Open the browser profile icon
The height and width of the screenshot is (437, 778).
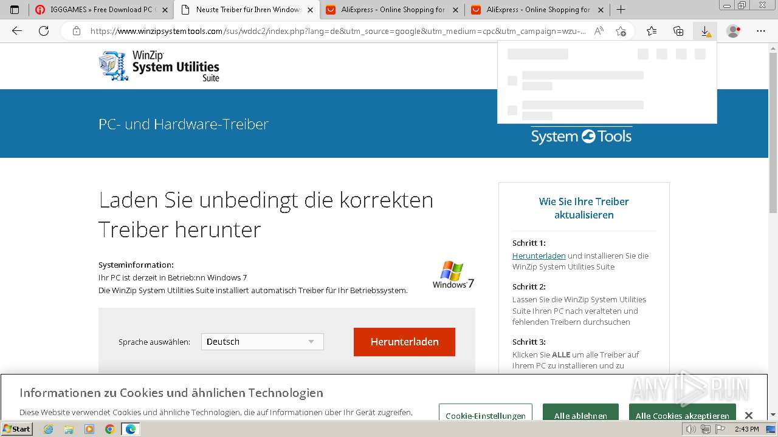[x=734, y=31]
